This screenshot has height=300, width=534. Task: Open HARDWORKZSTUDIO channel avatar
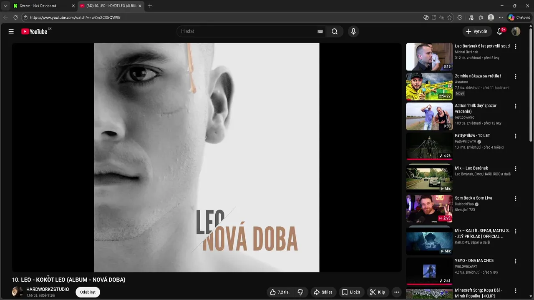coord(17,292)
